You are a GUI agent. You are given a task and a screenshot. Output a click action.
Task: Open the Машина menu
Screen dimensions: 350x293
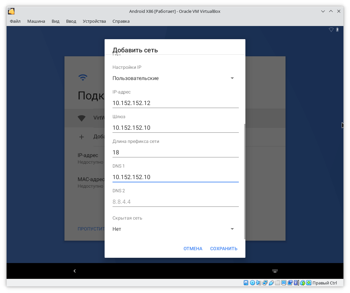tap(36, 21)
